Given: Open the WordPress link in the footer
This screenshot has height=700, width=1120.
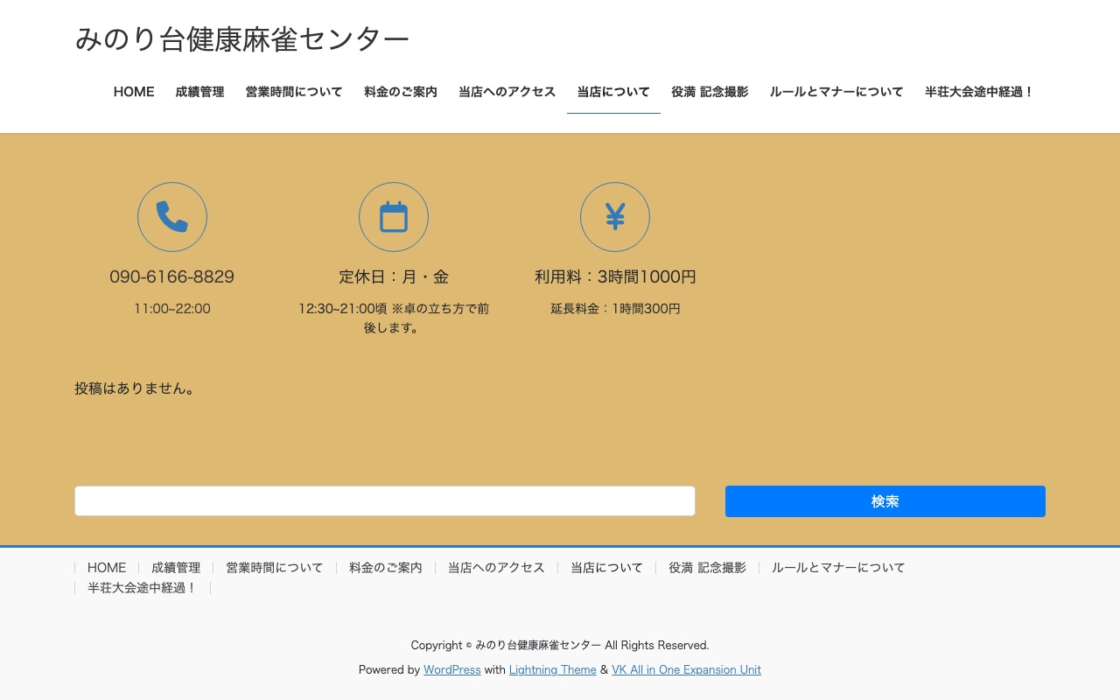Looking at the screenshot, I should [x=451, y=669].
